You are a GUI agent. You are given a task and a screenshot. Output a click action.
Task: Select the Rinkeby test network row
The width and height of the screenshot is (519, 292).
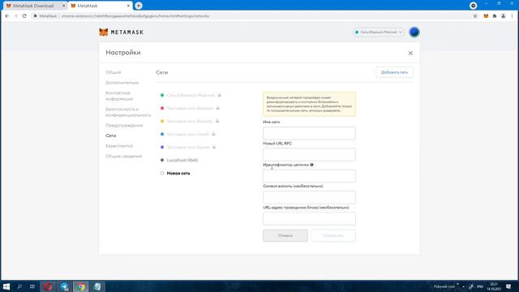(190, 121)
